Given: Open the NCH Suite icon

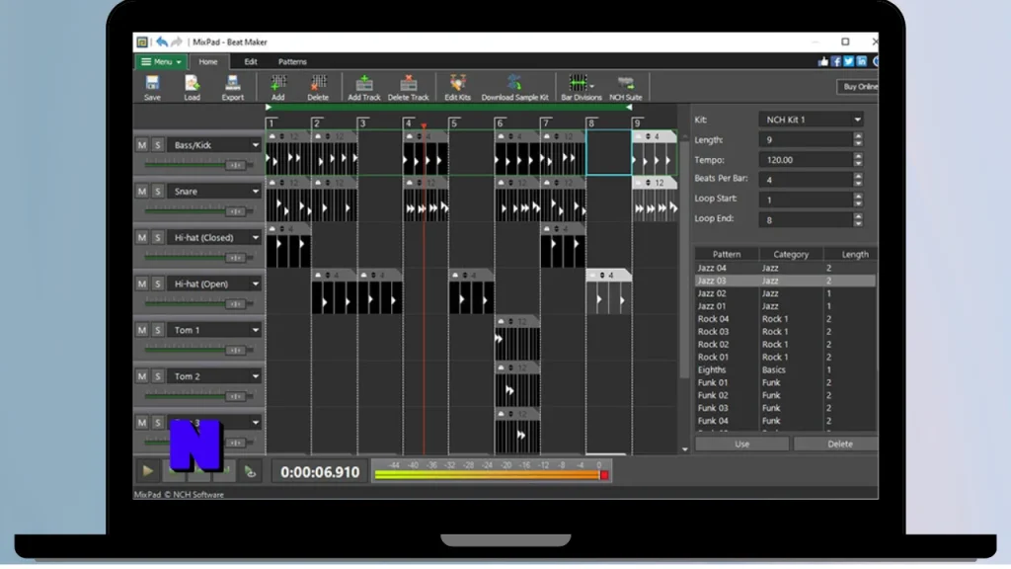Looking at the screenshot, I should (x=625, y=87).
